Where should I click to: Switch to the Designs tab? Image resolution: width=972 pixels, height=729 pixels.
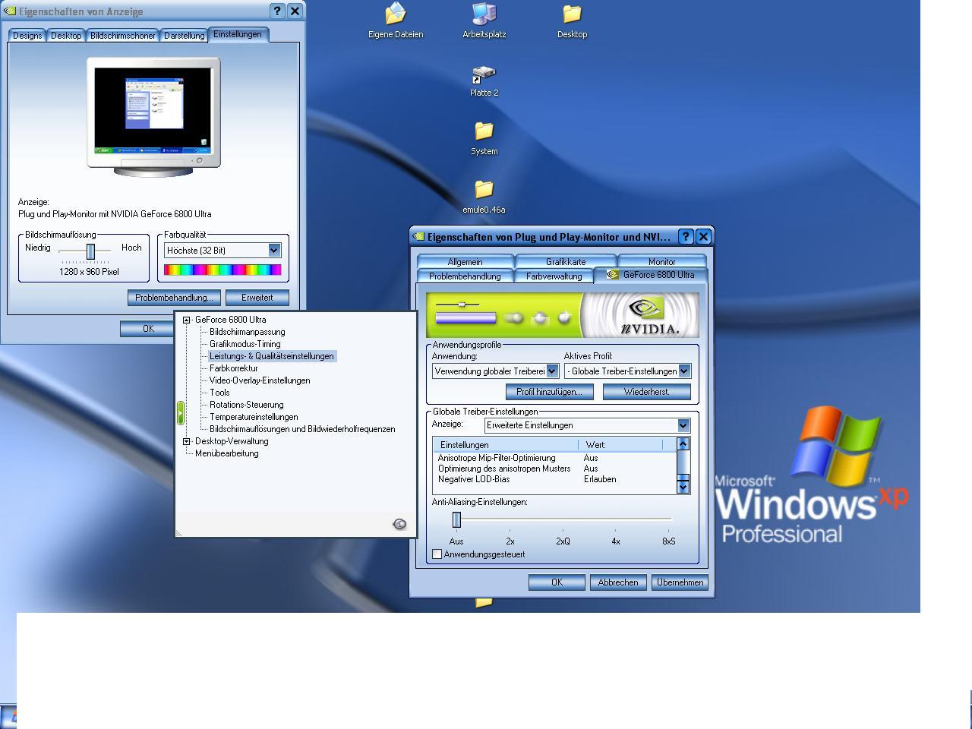[x=27, y=36]
